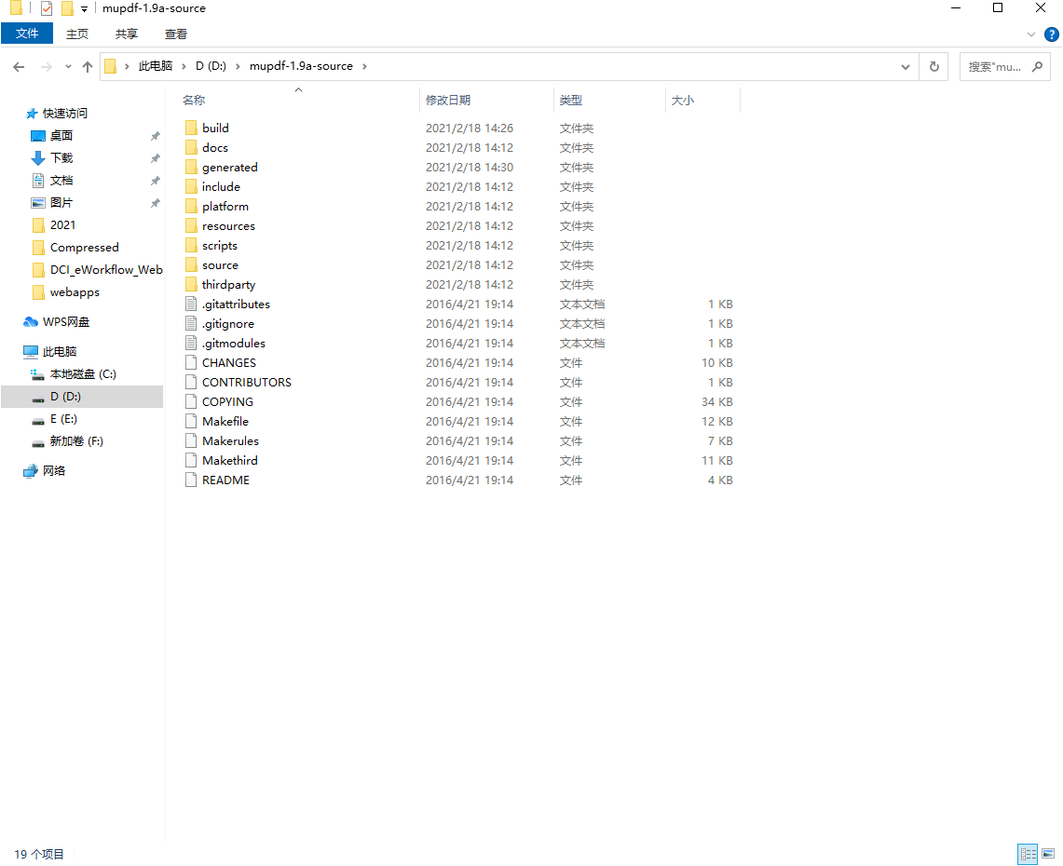Expand chevron after D (D:) breadcrumb
Viewport: 1063px width, 866px height.
(238, 66)
